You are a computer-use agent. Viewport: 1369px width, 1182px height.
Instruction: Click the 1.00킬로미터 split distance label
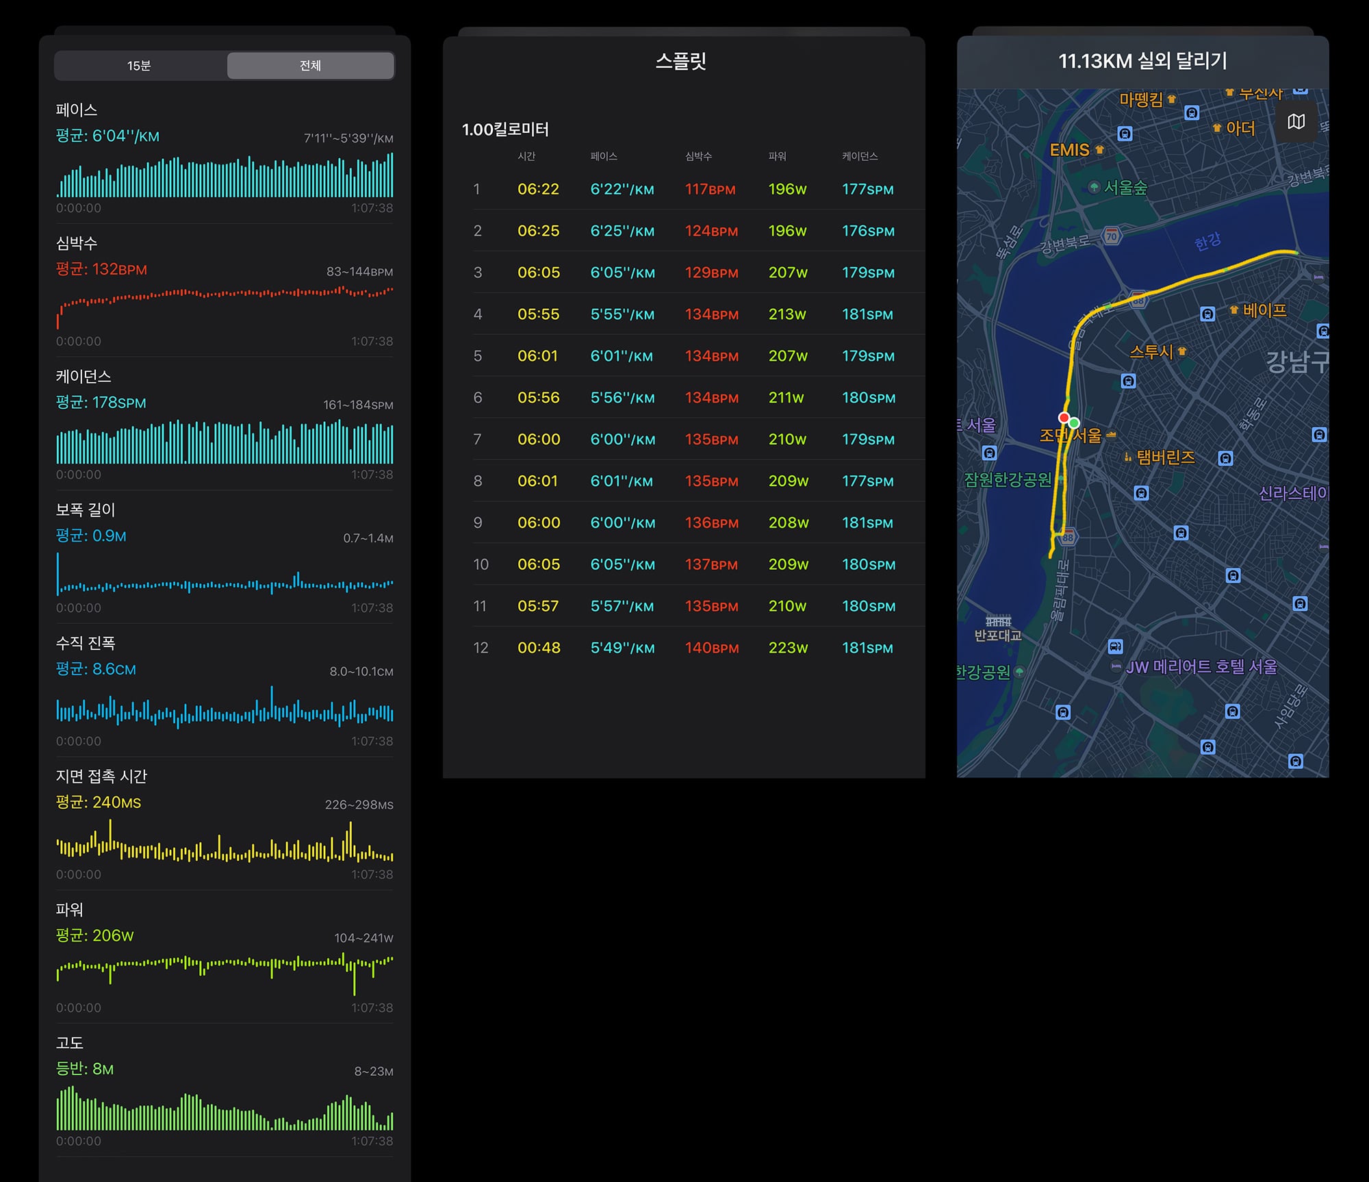tap(505, 129)
